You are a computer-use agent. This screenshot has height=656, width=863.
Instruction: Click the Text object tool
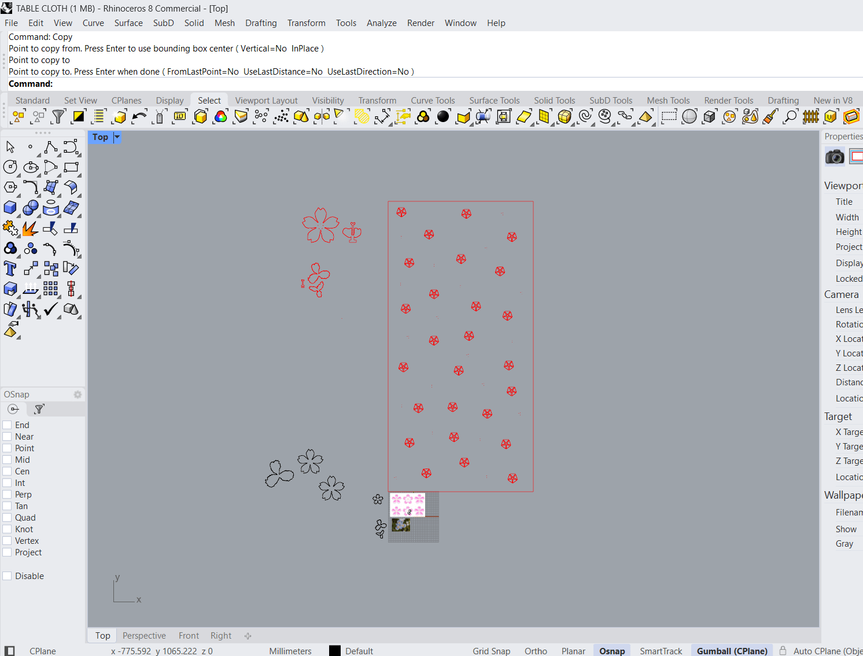point(10,268)
